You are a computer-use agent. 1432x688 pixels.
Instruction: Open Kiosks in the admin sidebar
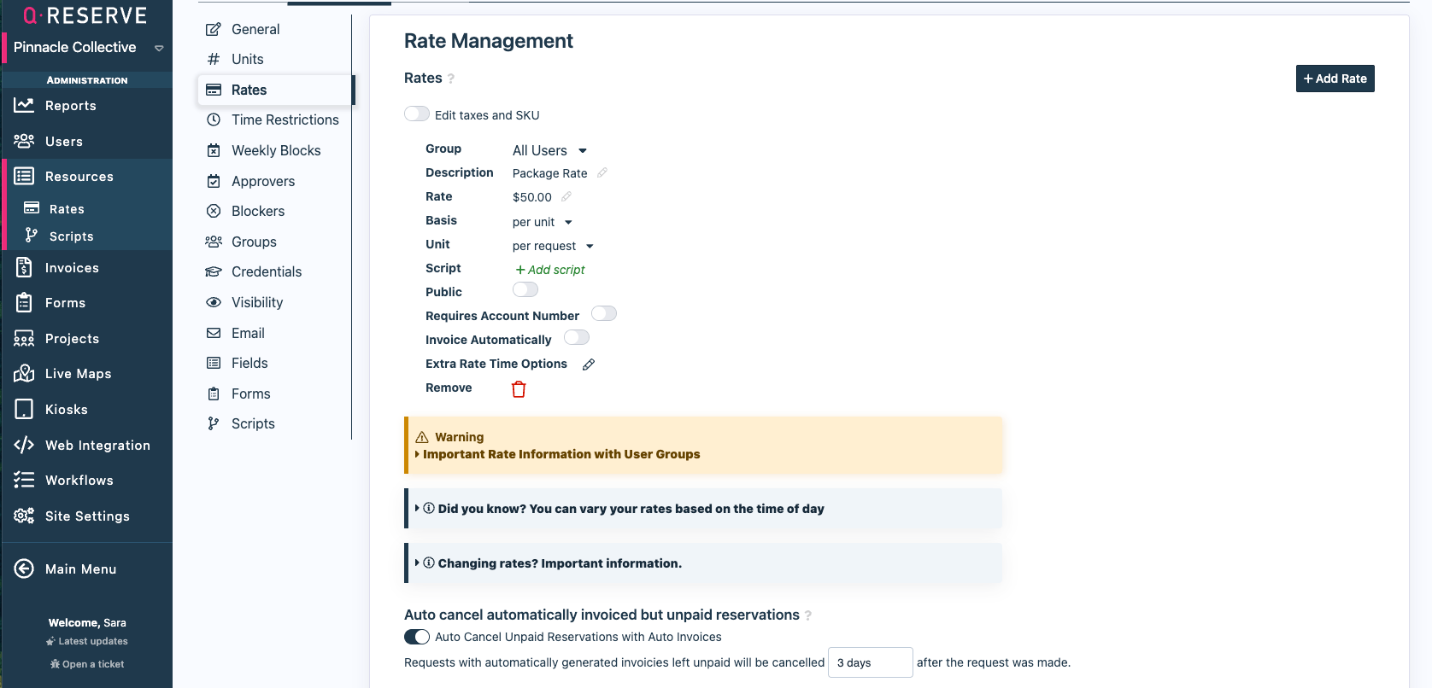click(x=66, y=410)
